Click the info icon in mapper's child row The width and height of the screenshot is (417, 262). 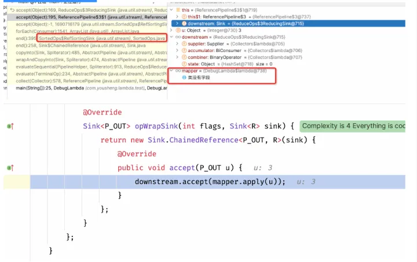click(x=184, y=78)
